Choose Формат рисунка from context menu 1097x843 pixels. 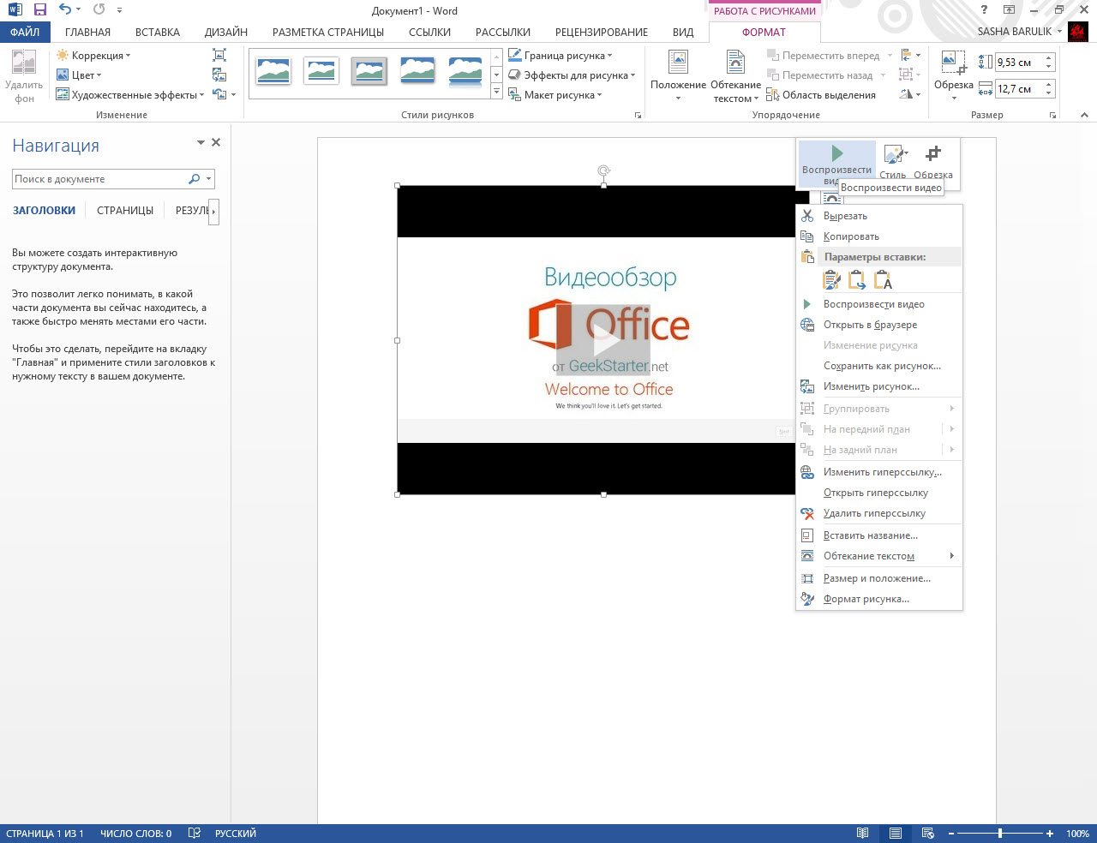click(x=879, y=599)
